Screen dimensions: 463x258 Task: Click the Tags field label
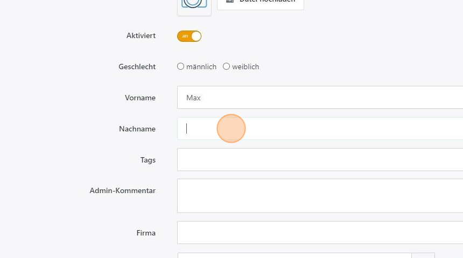click(148, 160)
